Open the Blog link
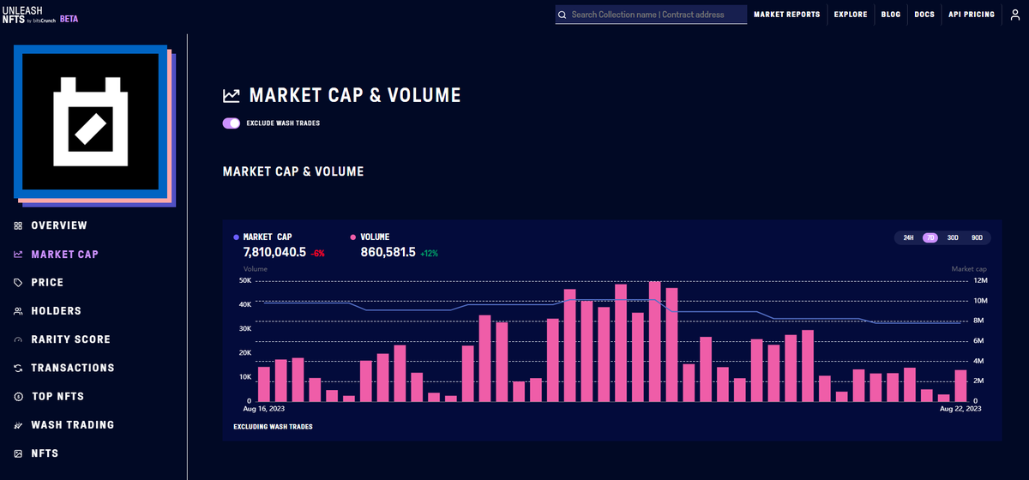Image resolution: width=1029 pixels, height=480 pixels. pyautogui.click(x=891, y=15)
